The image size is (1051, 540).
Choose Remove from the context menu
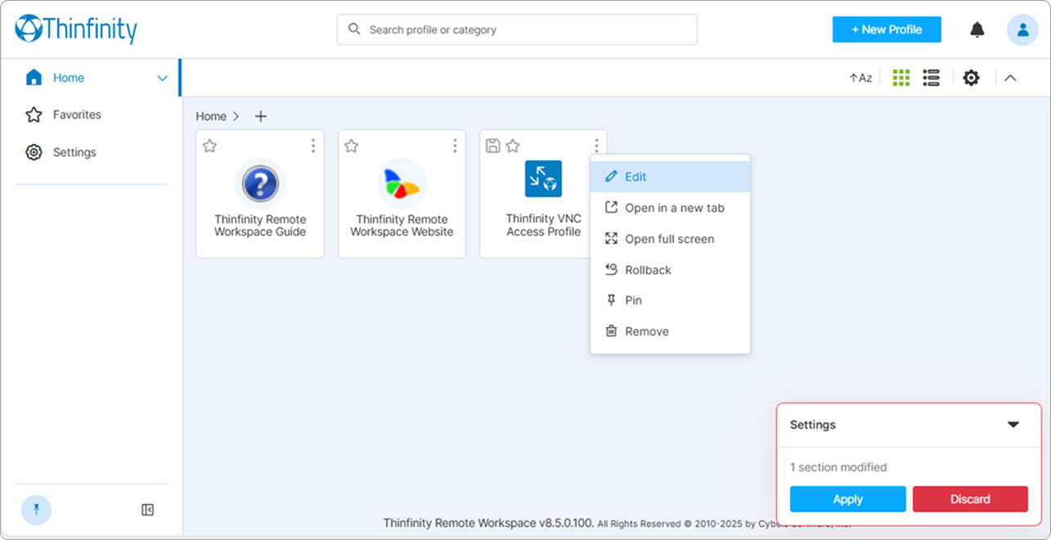click(x=670, y=331)
